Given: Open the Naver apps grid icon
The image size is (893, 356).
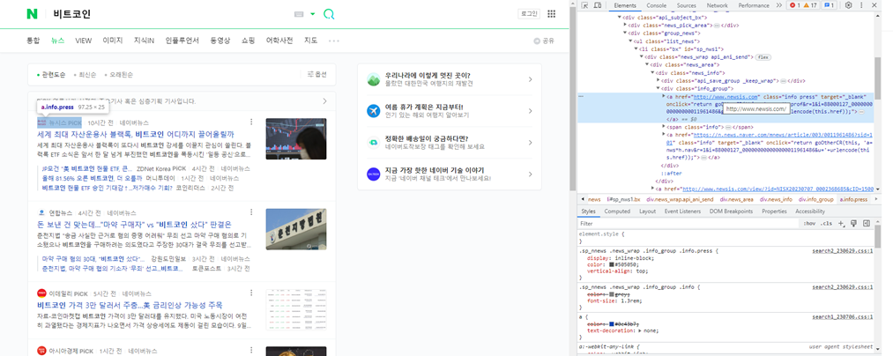Looking at the screenshot, I should [551, 14].
